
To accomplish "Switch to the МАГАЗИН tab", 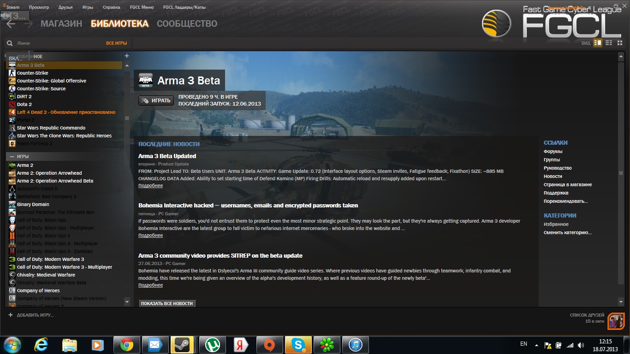I will point(61,24).
